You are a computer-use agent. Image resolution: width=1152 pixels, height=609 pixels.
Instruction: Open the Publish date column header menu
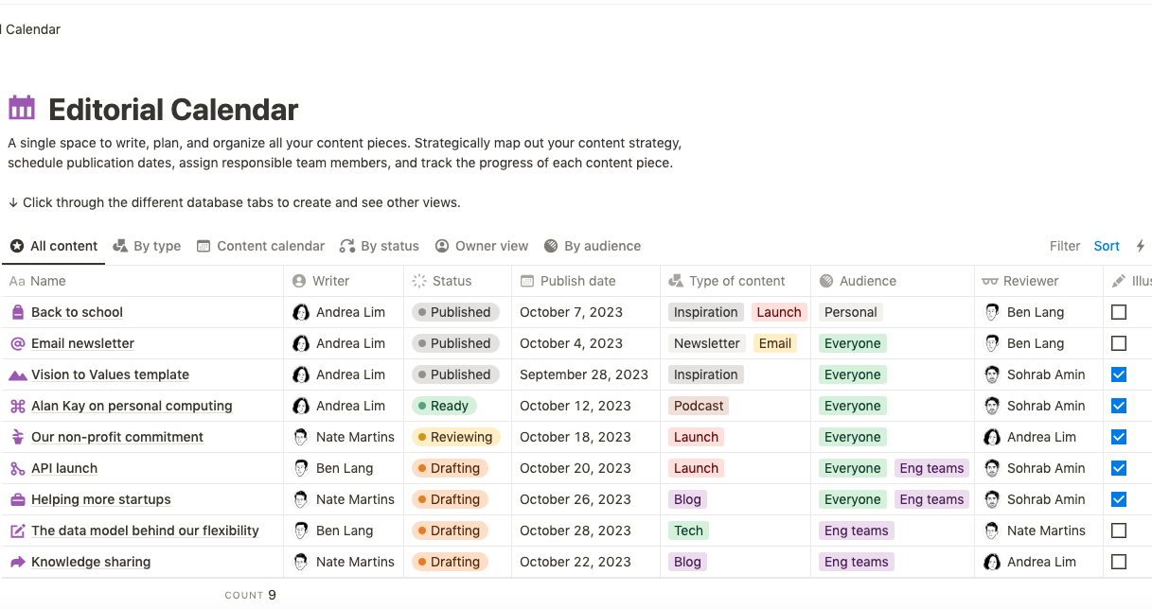[577, 281]
